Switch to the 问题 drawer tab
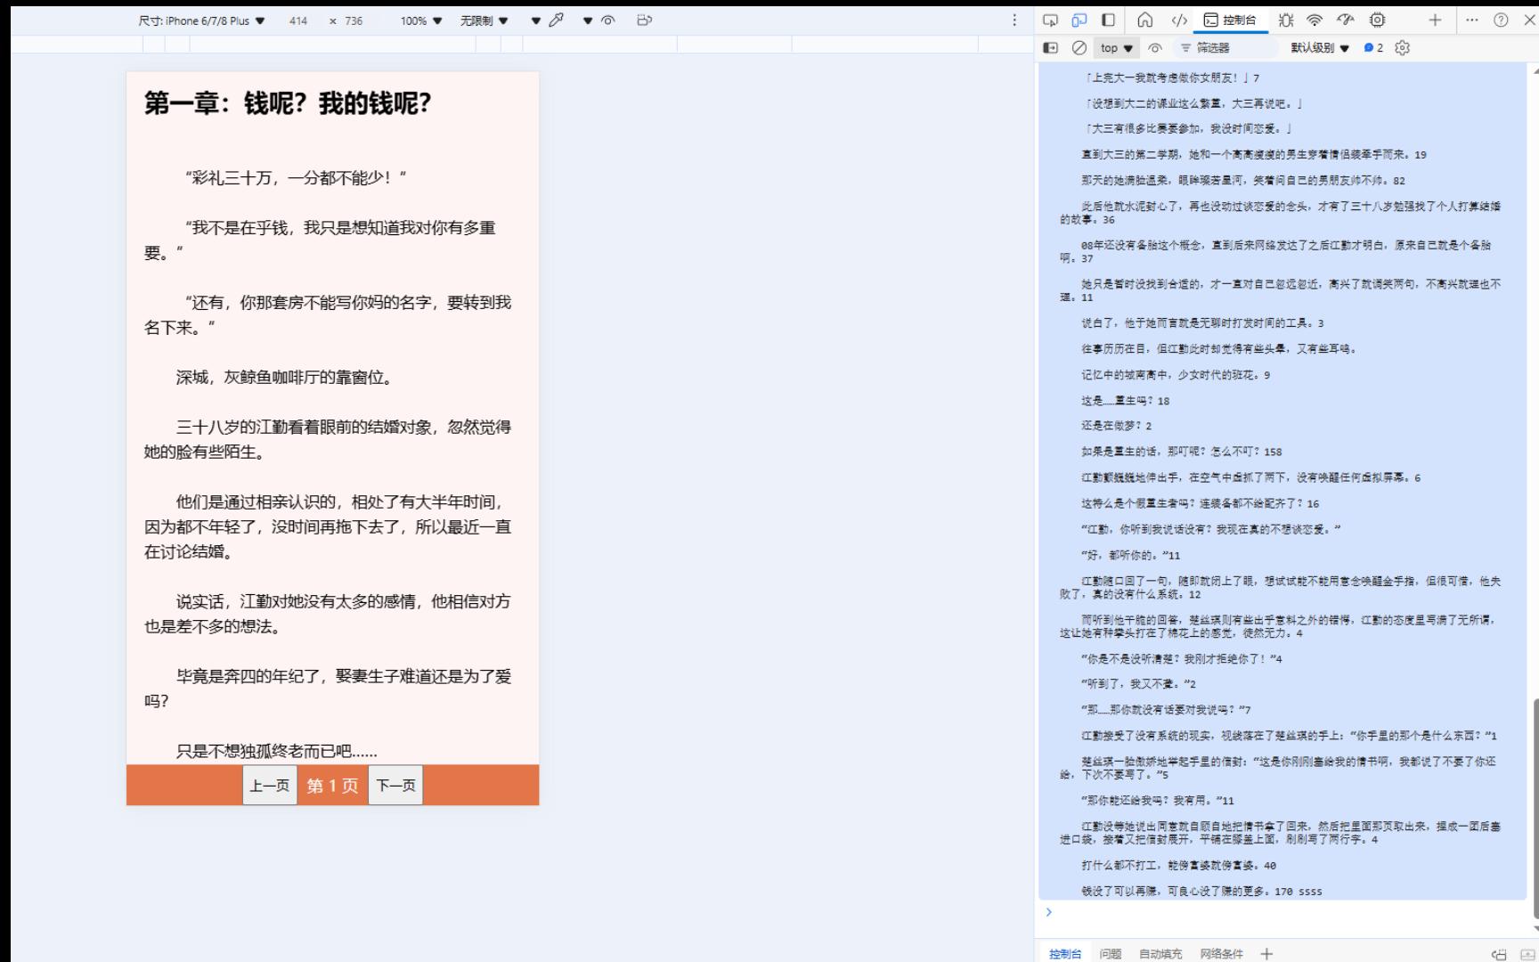Image resolution: width=1539 pixels, height=962 pixels. [1111, 954]
